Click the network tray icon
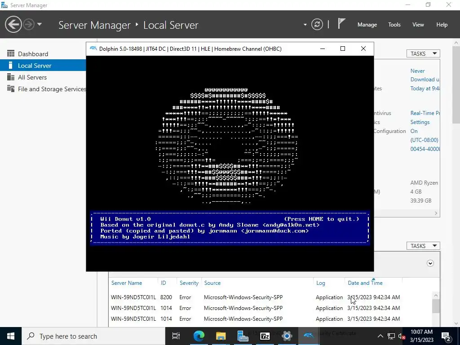460x345 pixels. 391,336
